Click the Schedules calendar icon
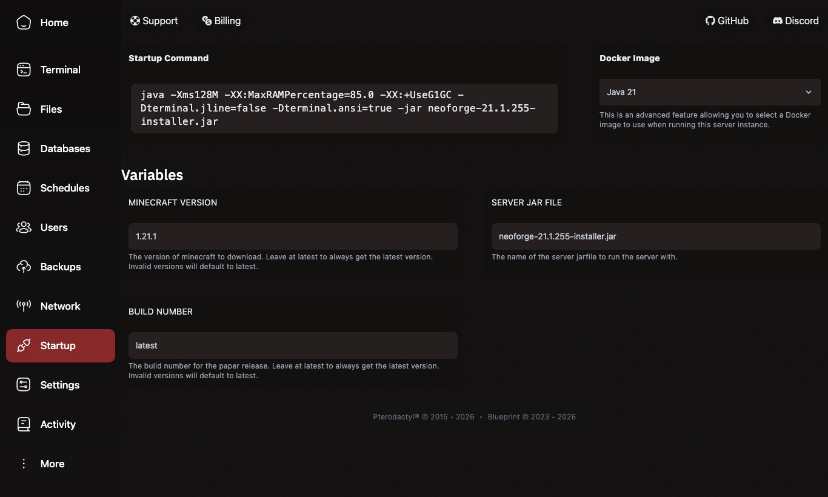Screen dimensions: 828x497 coord(24,188)
